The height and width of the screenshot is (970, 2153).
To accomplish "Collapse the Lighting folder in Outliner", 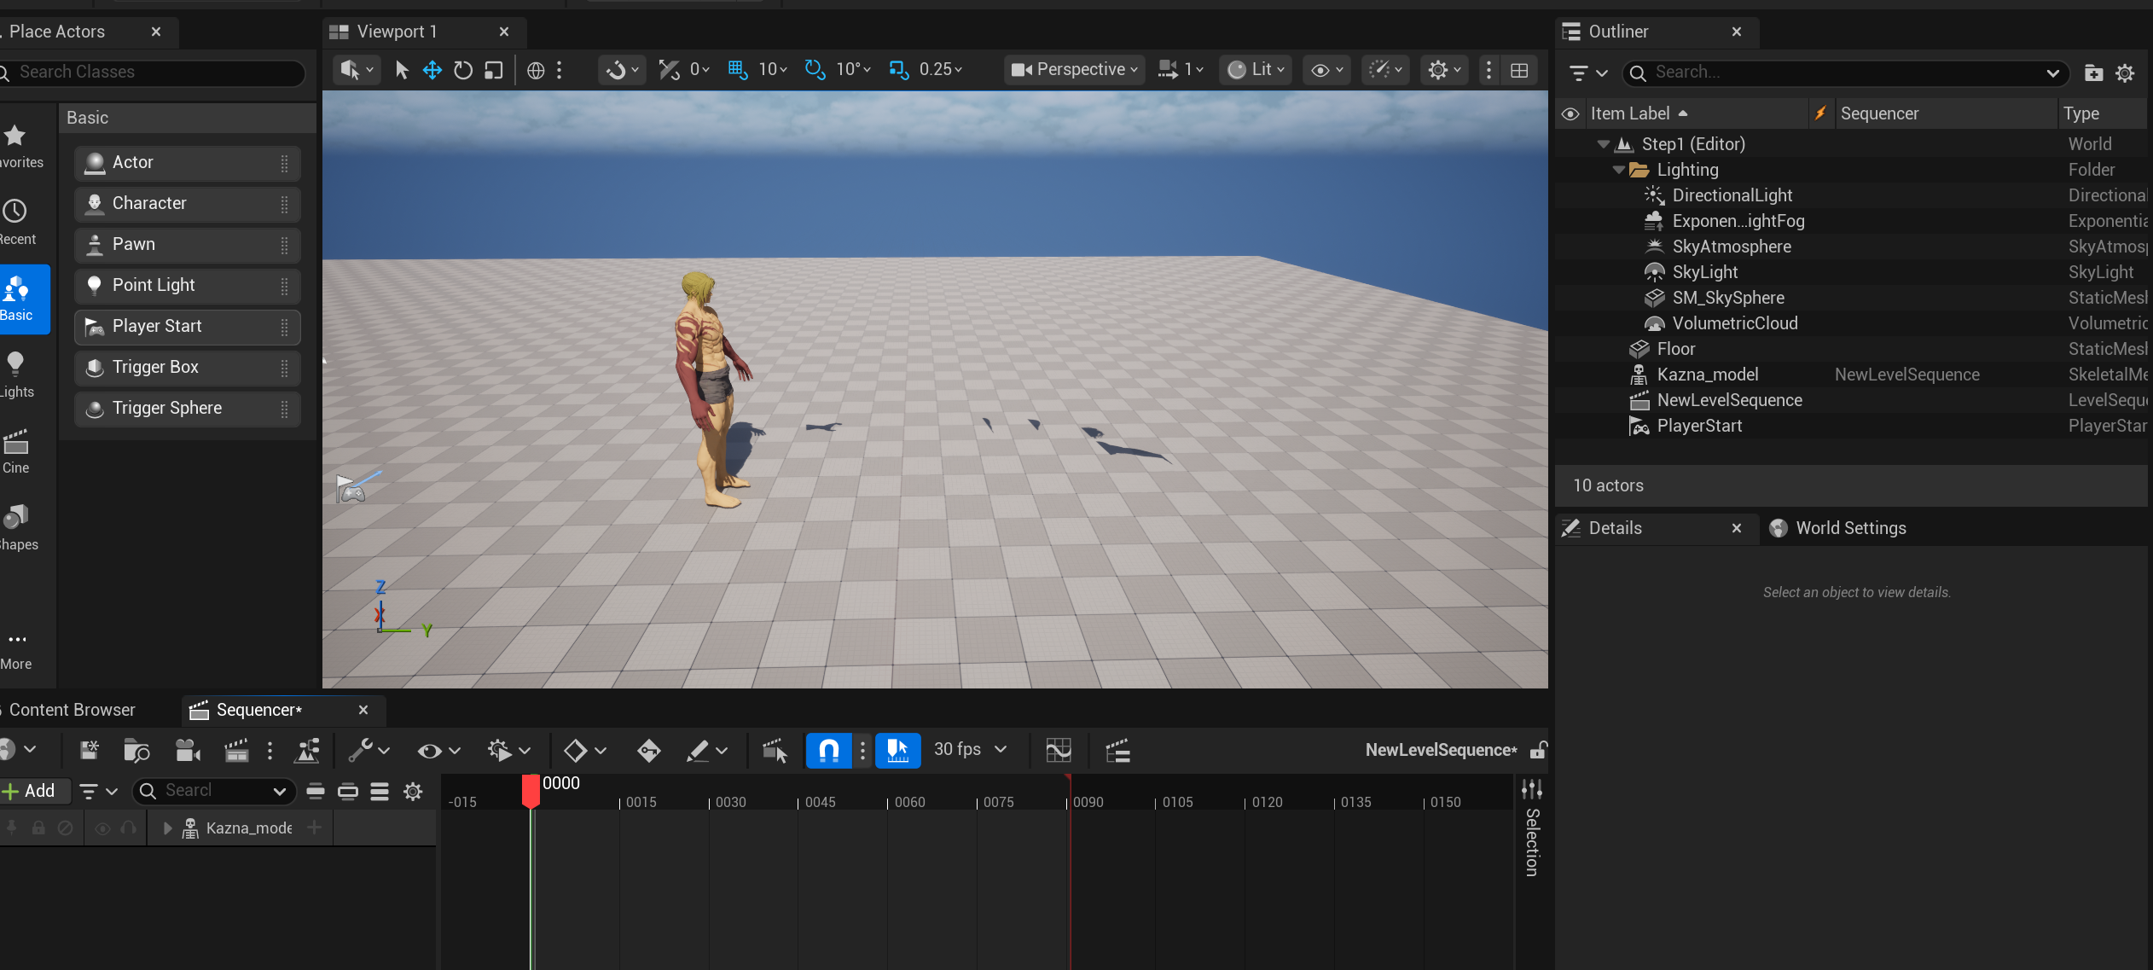I will (1618, 170).
